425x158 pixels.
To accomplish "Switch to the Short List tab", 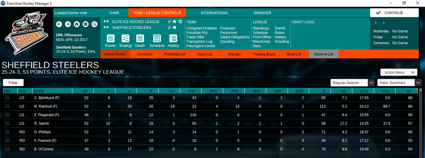I will [x=294, y=54].
